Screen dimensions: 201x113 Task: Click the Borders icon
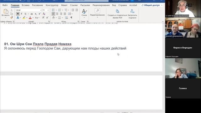[x=60, y=18]
